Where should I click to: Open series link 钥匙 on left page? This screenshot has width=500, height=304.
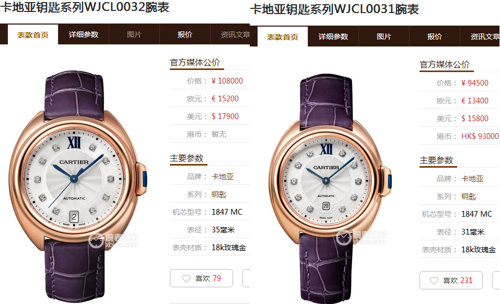pyautogui.click(x=219, y=194)
